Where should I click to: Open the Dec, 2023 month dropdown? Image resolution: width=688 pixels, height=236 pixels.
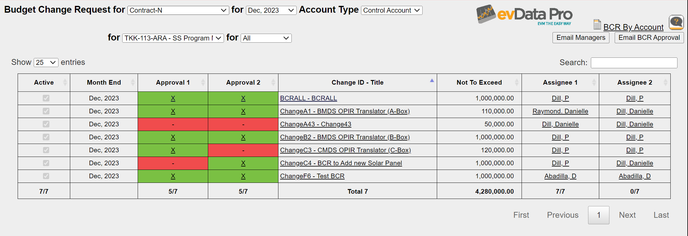[x=271, y=10]
